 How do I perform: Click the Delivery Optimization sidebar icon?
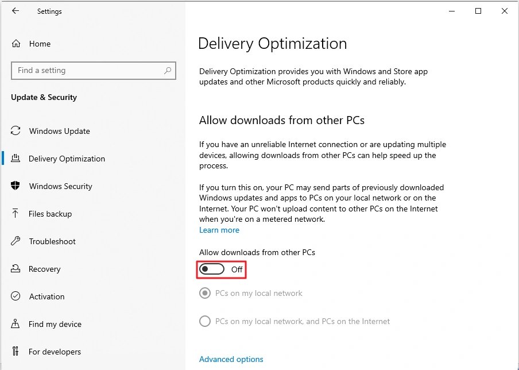(x=16, y=158)
